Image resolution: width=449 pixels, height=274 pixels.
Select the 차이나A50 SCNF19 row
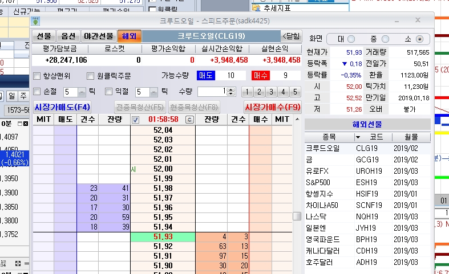click(367, 206)
